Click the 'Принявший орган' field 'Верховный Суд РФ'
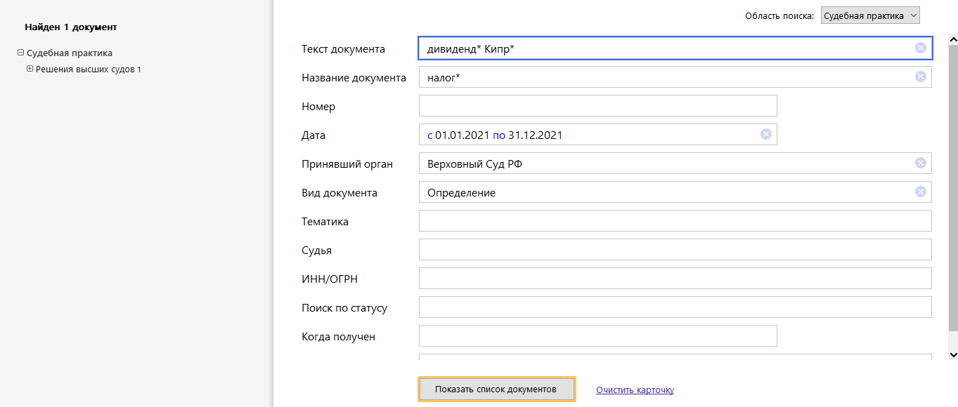The height and width of the screenshot is (407, 958). tap(675, 164)
